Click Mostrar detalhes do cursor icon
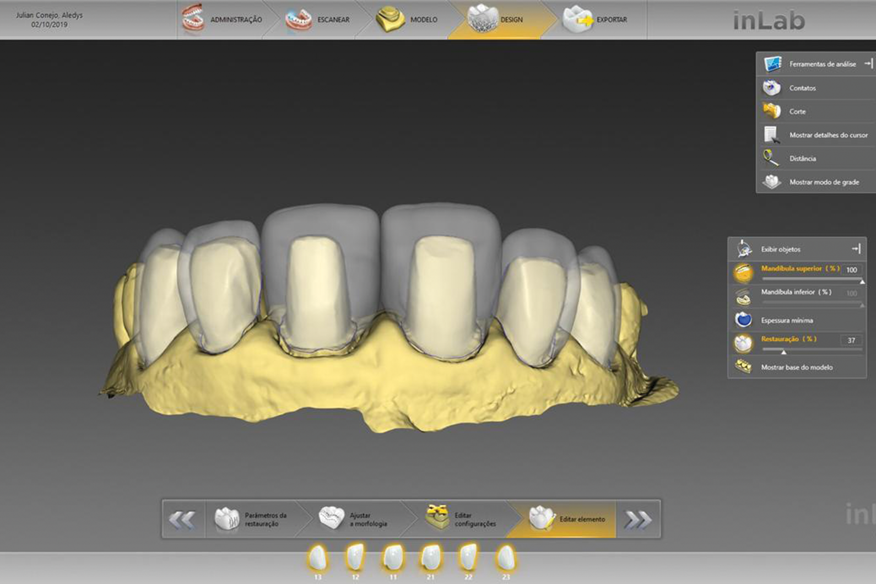Image resolution: width=876 pixels, height=584 pixels. click(x=771, y=135)
